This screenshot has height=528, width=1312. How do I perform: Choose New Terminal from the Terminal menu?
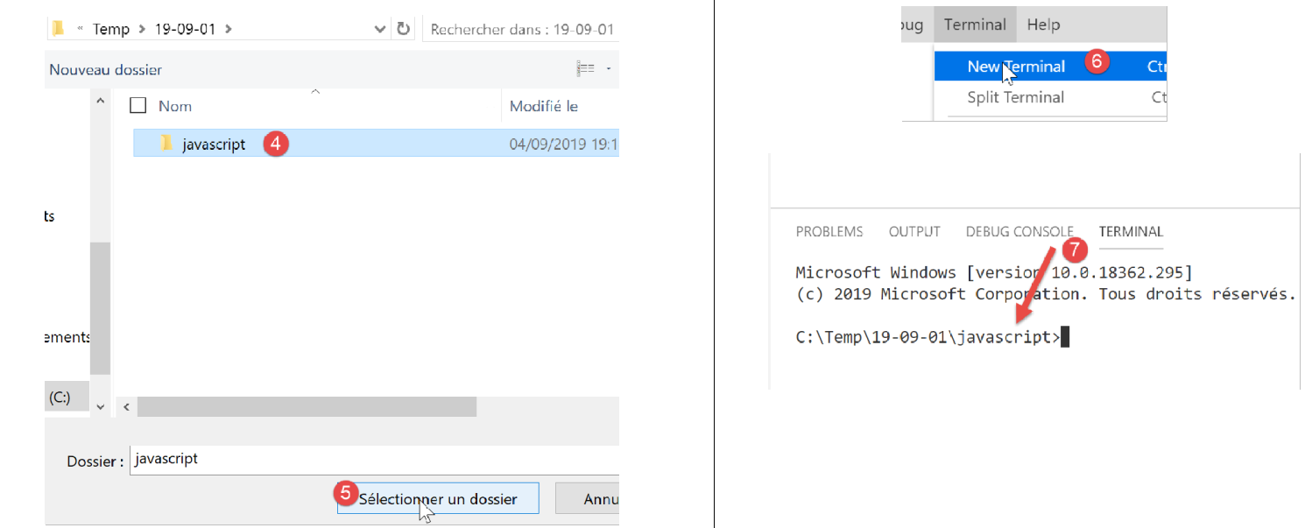pos(1016,67)
